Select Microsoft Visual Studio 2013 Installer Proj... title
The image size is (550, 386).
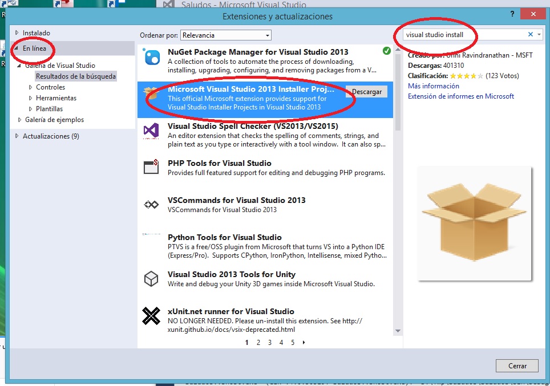point(251,89)
